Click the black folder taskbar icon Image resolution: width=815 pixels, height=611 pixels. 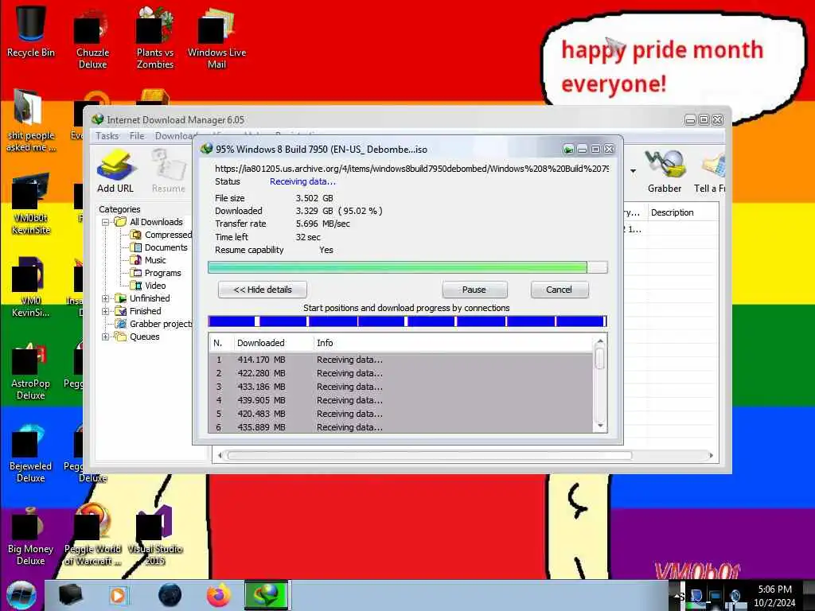click(70, 595)
